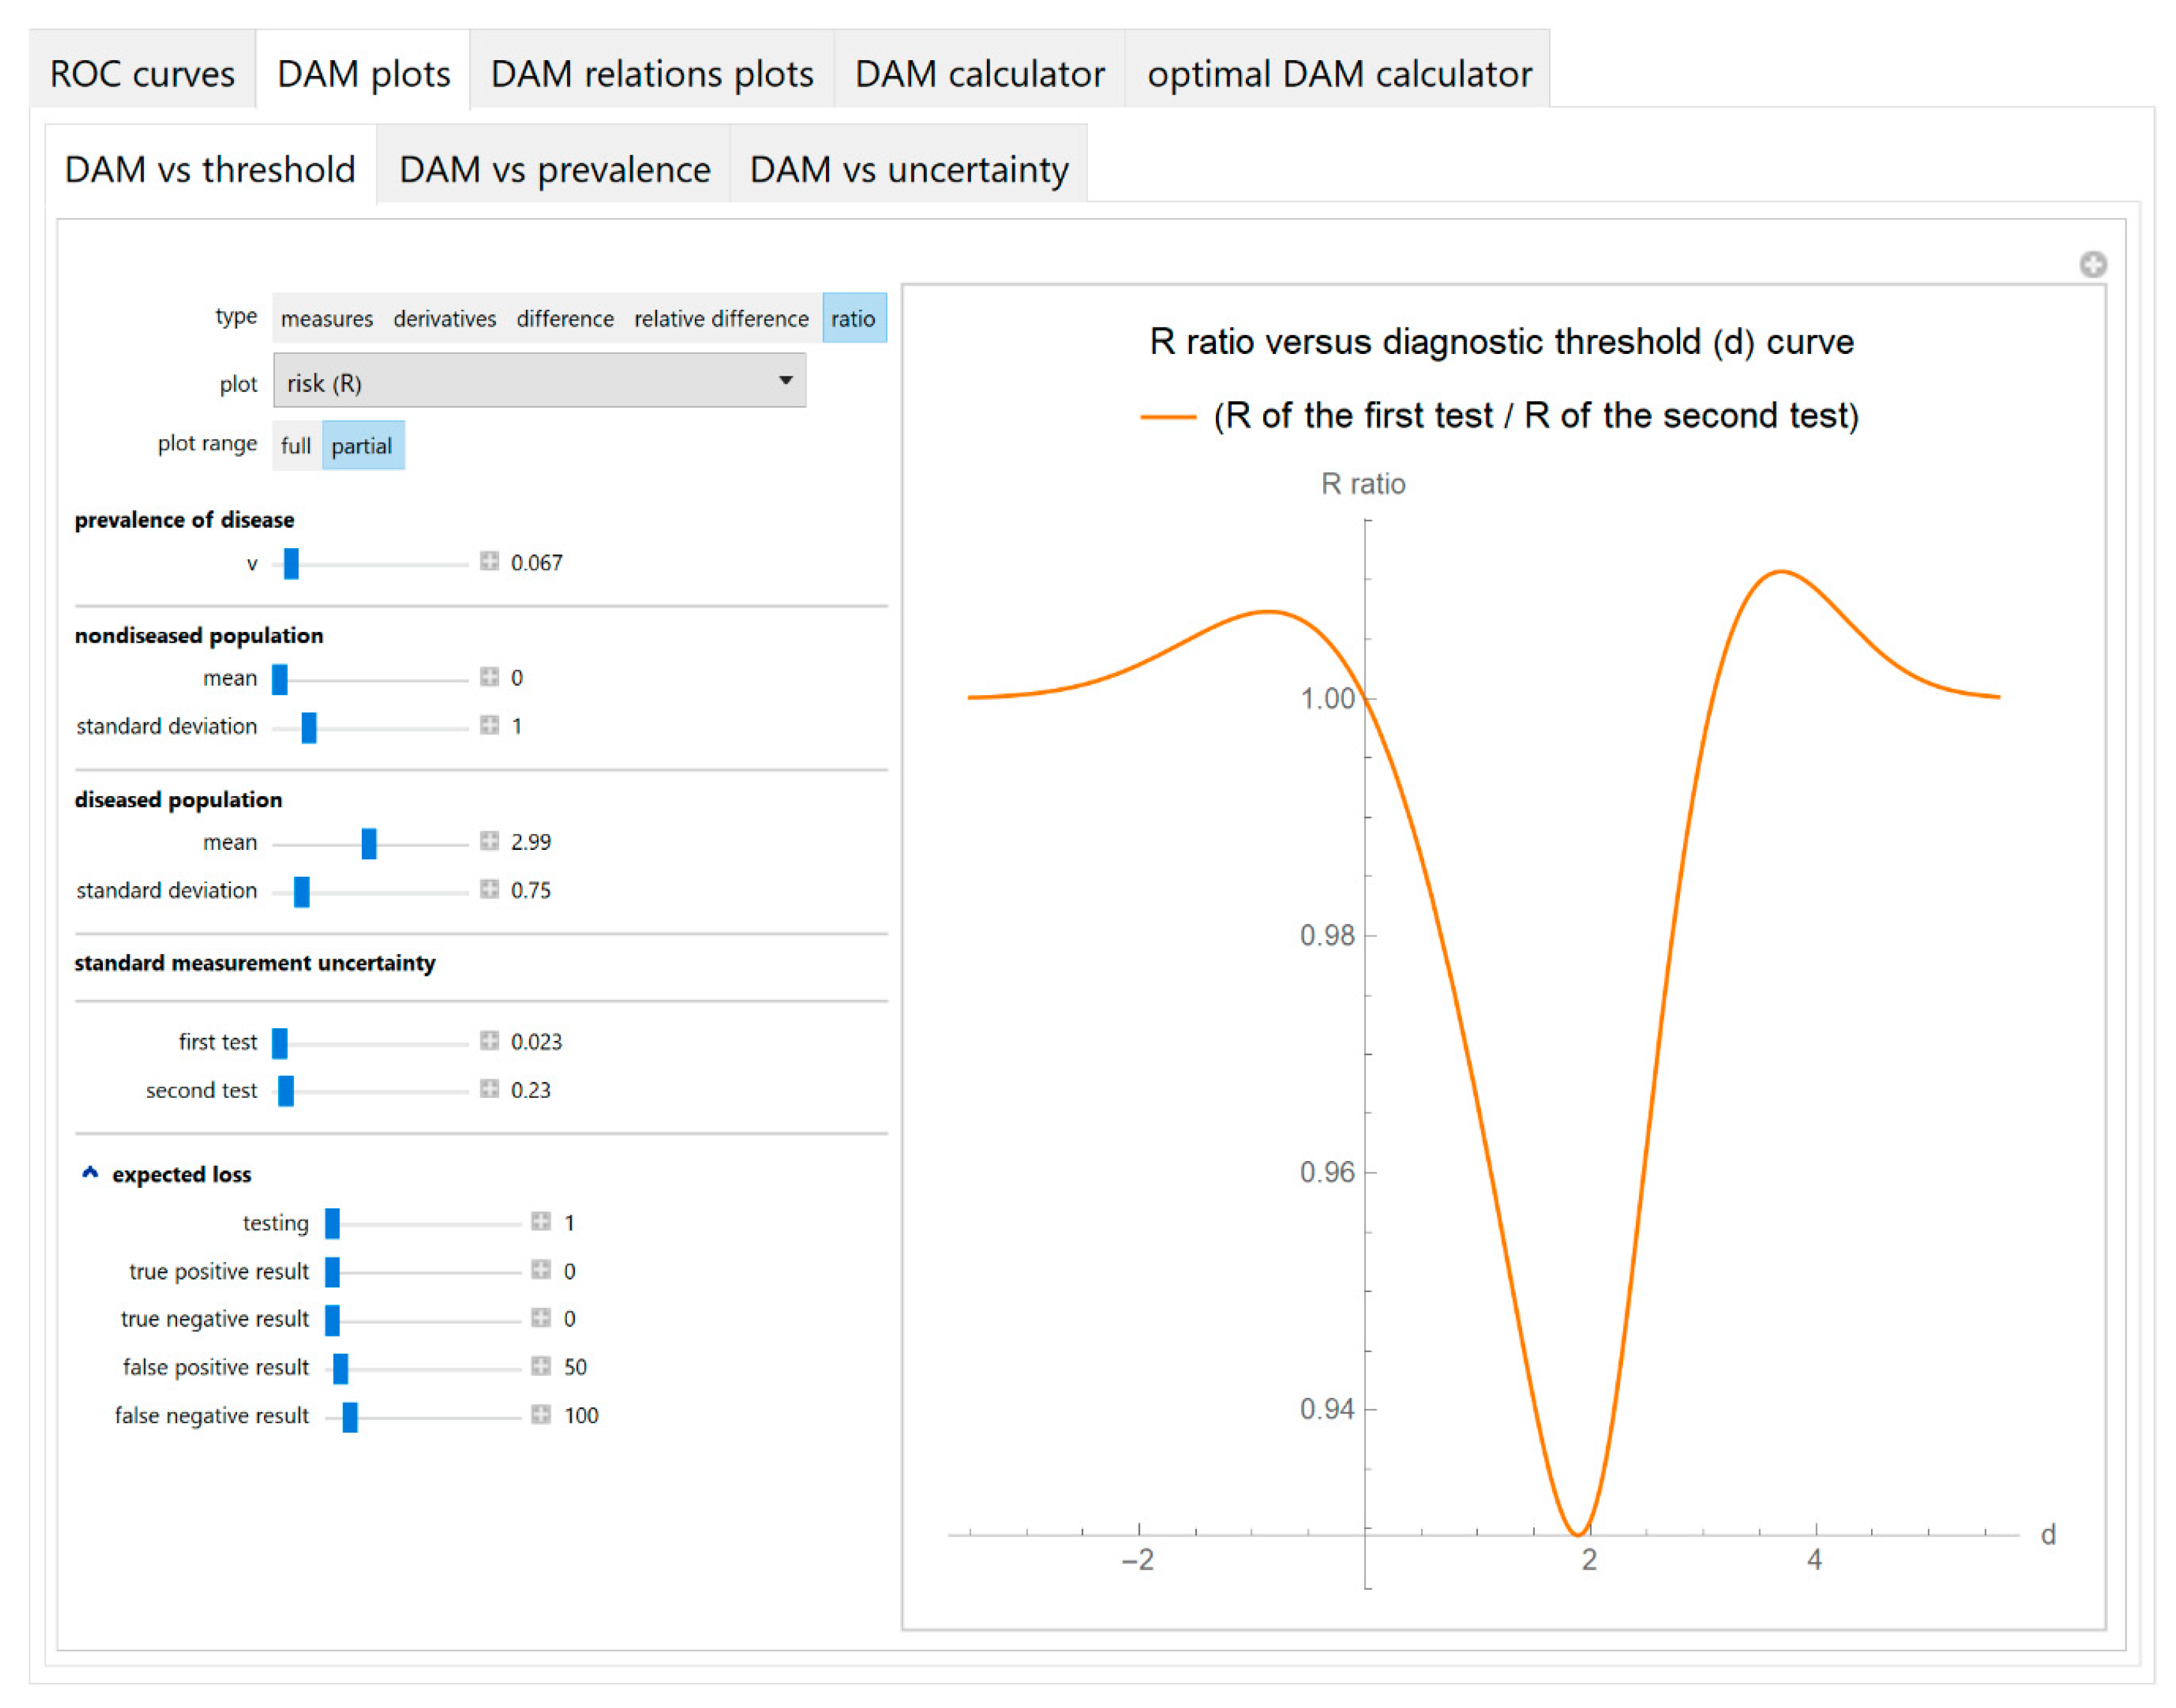
Task: Select the derivatives type button
Action: tap(444, 319)
